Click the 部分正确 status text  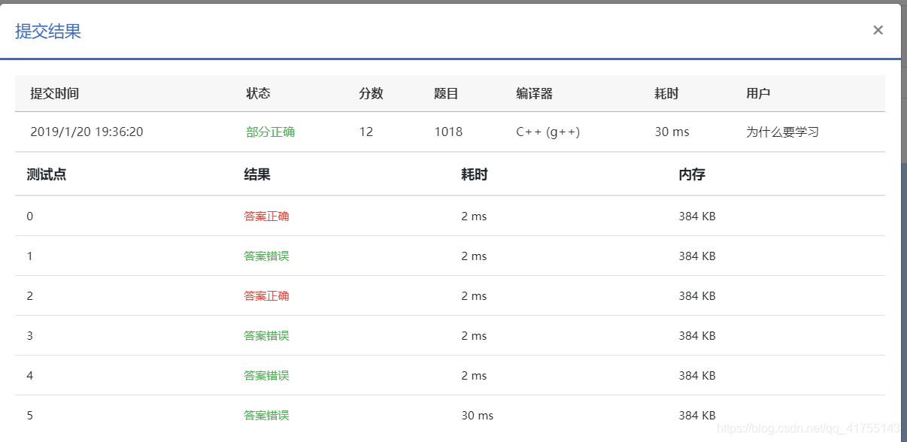tap(270, 132)
